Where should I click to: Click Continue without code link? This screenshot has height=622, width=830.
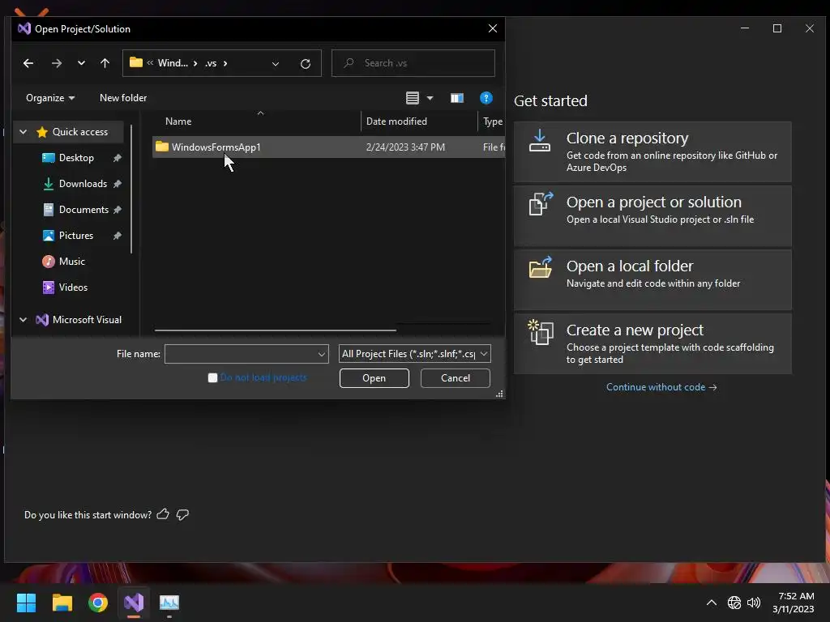pyautogui.click(x=661, y=387)
